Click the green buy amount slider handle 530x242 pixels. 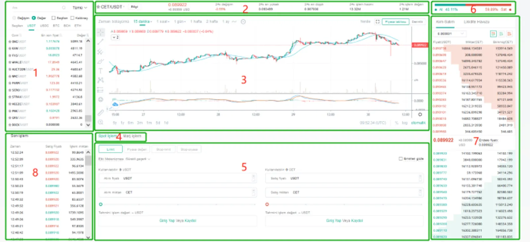pos(101,204)
